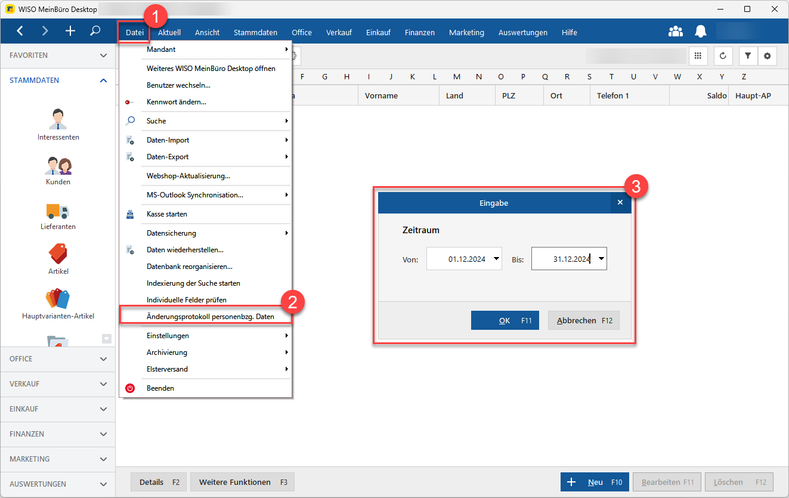Open Kunden in the sidebar

click(58, 171)
